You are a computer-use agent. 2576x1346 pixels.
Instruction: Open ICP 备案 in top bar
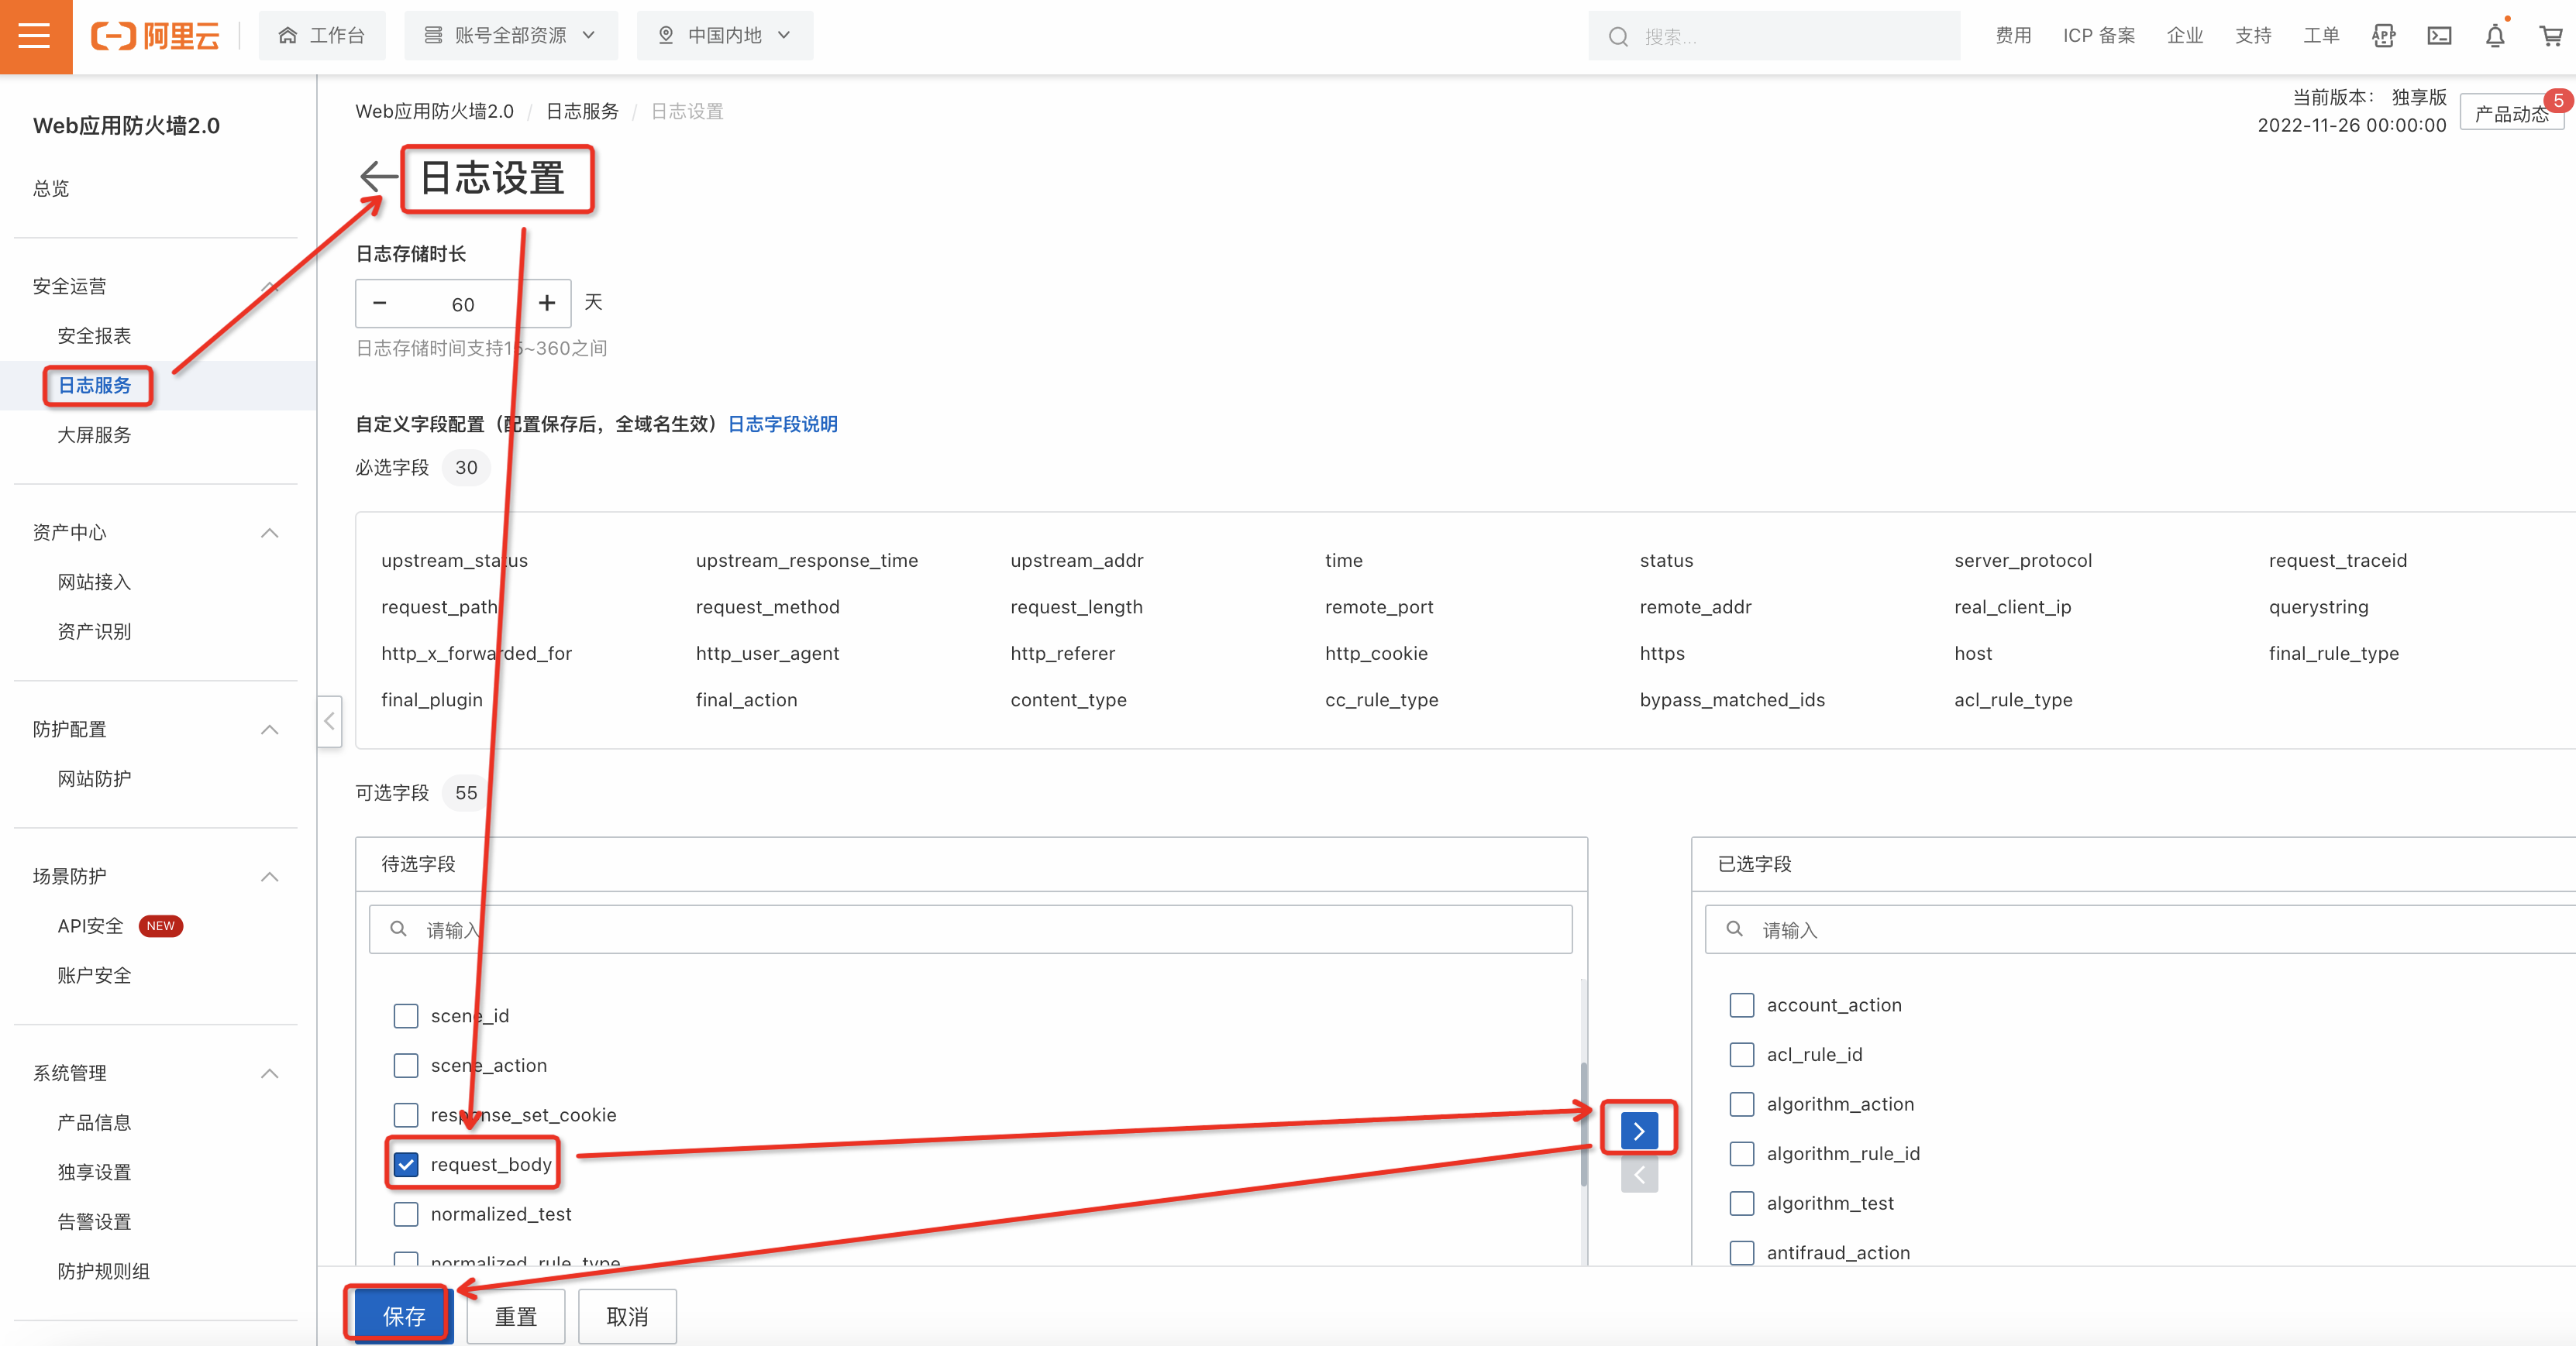point(2099,36)
